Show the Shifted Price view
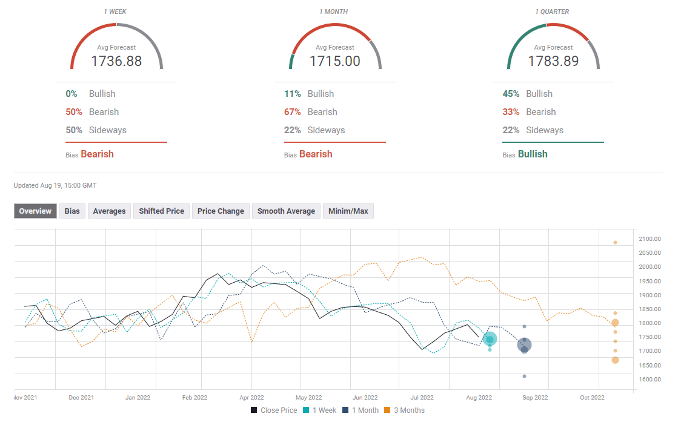The image size is (678, 425). (x=161, y=211)
